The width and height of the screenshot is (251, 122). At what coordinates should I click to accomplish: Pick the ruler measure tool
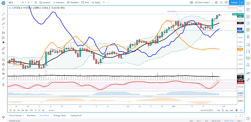3,48
